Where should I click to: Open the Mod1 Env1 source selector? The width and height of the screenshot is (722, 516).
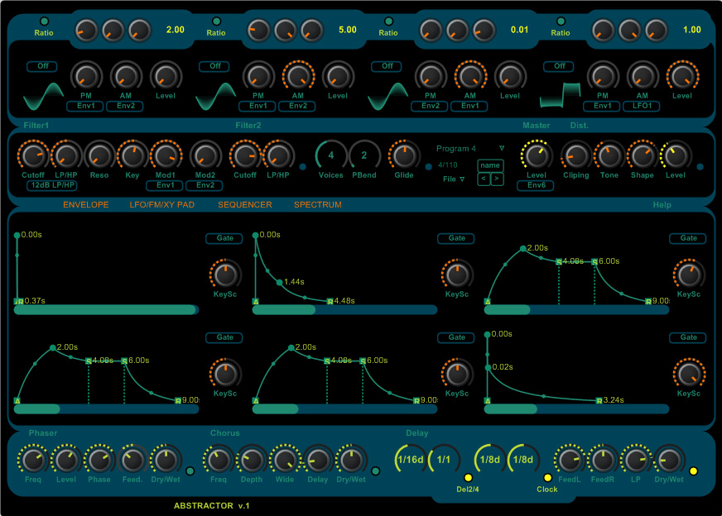(x=166, y=185)
